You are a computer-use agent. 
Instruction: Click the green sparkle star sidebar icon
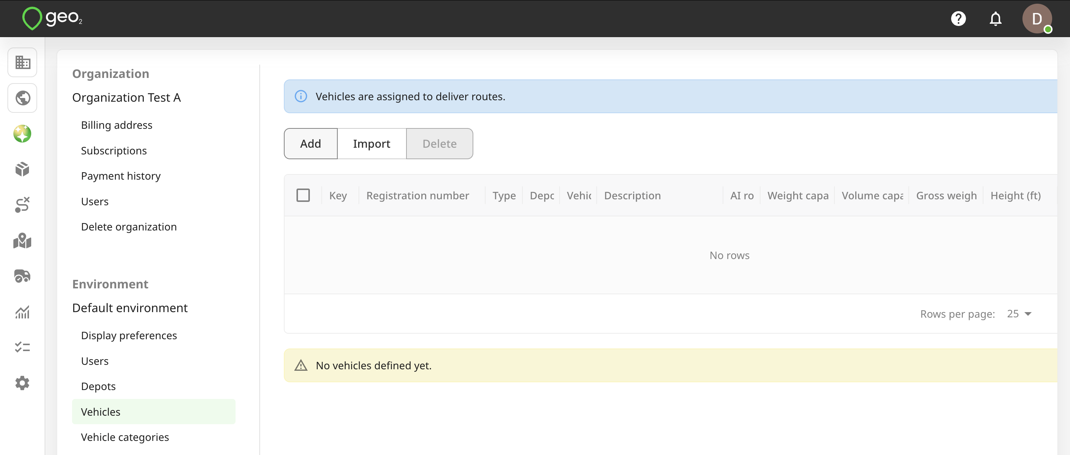[22, 134]
